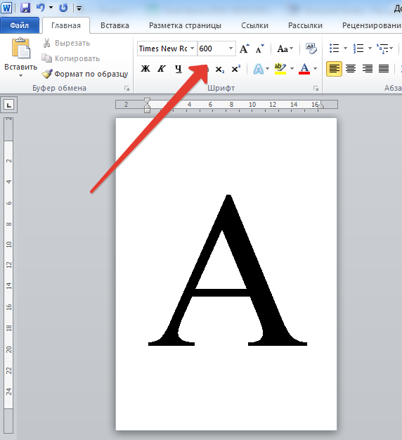Open the font size dropdown arrow
402x440 pixels.
coord(231,48)
